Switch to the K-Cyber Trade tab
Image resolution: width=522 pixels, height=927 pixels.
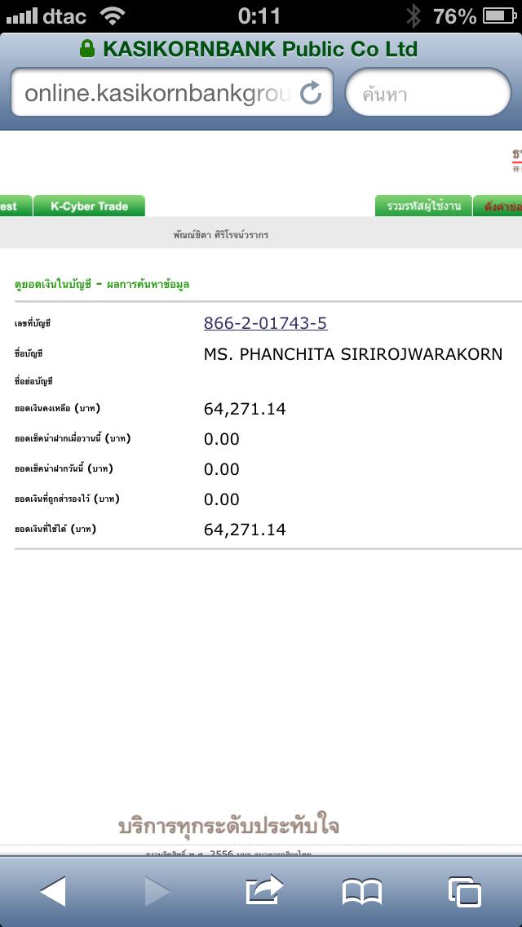(89, 206)
